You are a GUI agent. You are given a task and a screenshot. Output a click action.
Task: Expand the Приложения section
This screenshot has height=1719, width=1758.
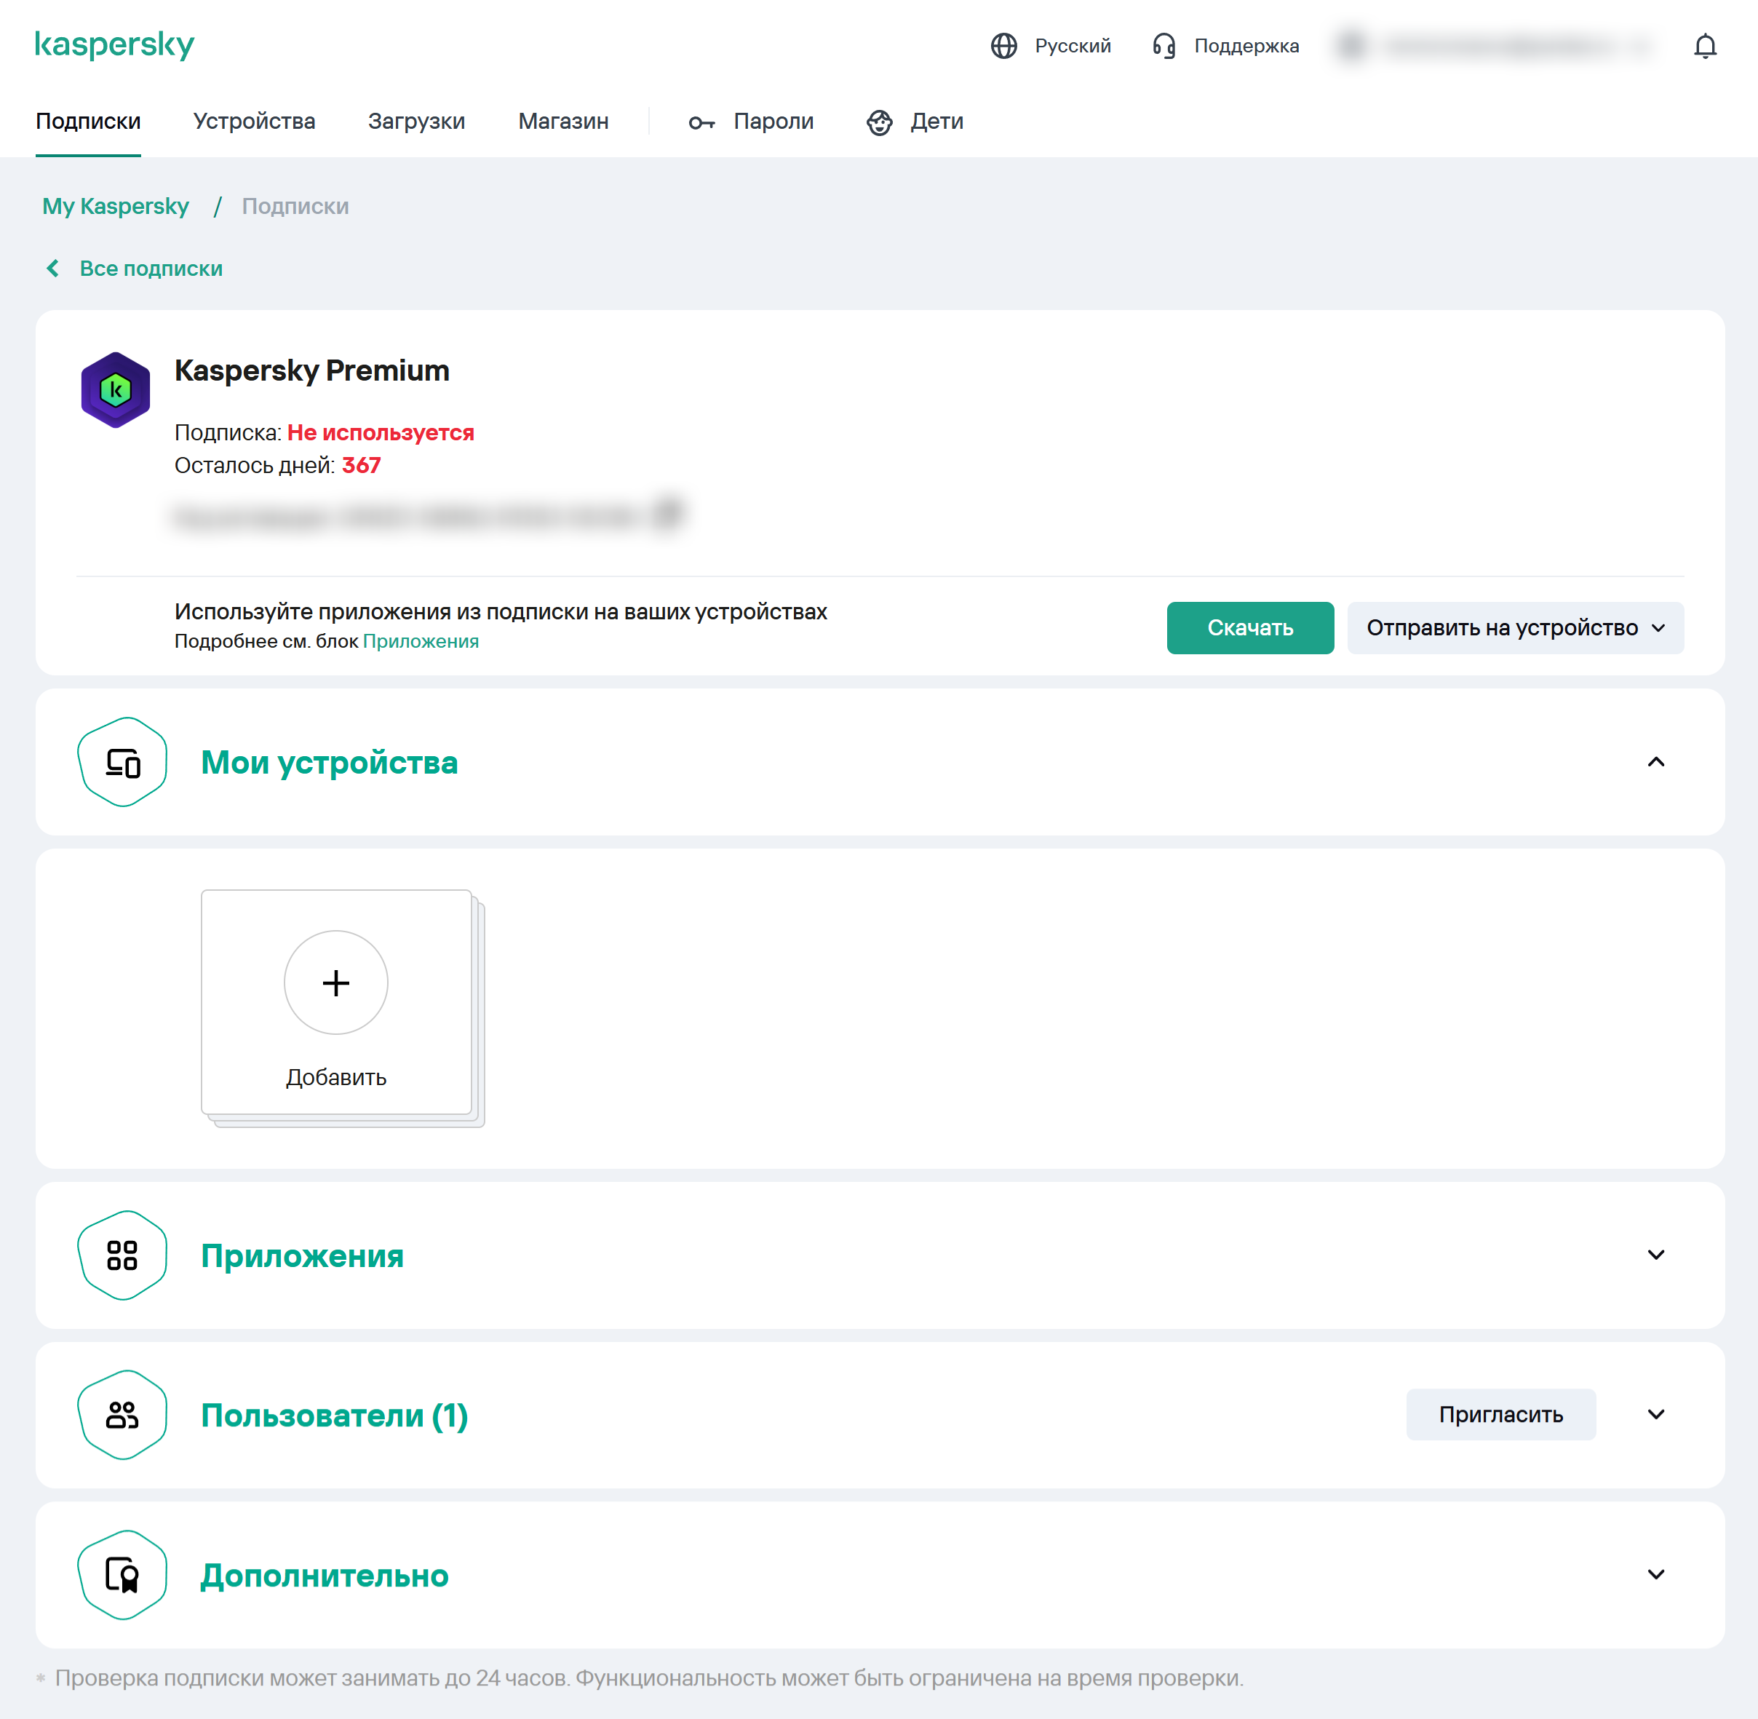(x=1655, y=1255)
